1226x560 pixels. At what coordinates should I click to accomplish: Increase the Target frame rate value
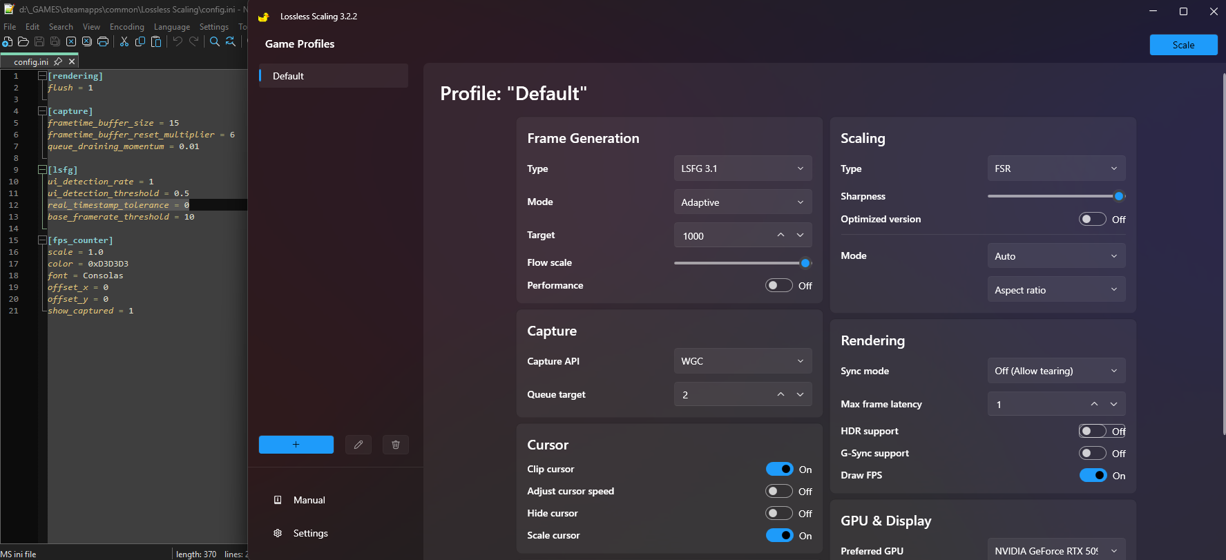tap(780, 235)
